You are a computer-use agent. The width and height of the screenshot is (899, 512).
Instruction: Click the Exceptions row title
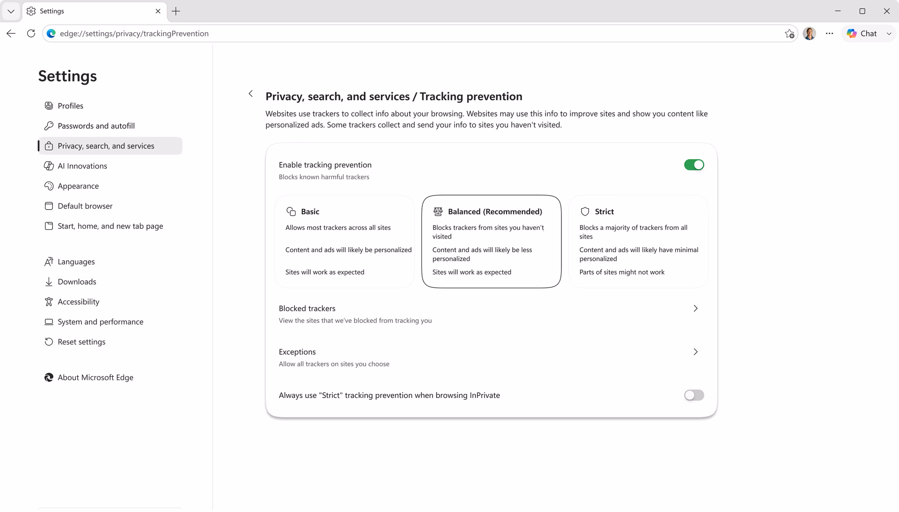pos(297,352)
